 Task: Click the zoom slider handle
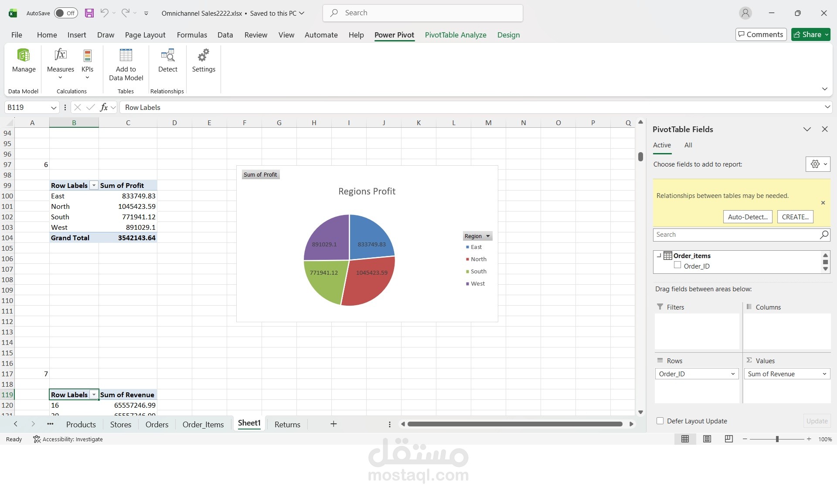(777, 439)
